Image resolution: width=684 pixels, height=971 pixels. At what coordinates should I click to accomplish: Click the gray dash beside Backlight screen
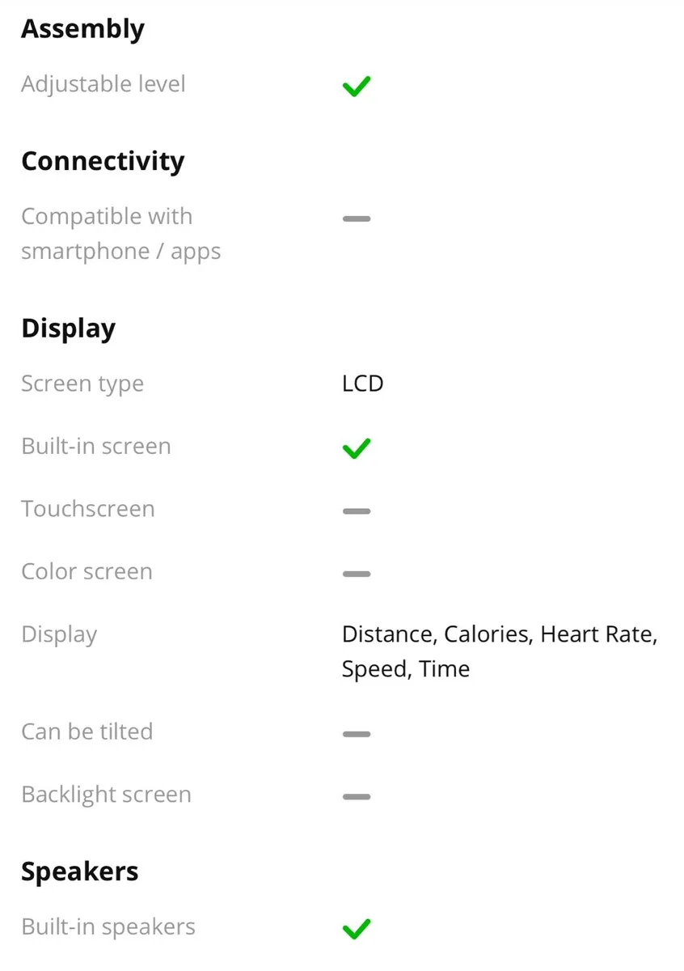(x=356, y=796)
